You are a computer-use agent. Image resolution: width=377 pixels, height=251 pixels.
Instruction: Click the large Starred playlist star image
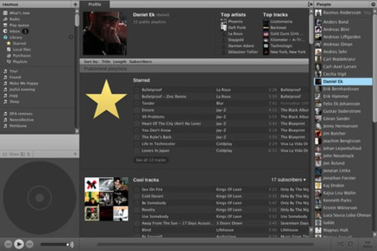(x=106, y=99)
